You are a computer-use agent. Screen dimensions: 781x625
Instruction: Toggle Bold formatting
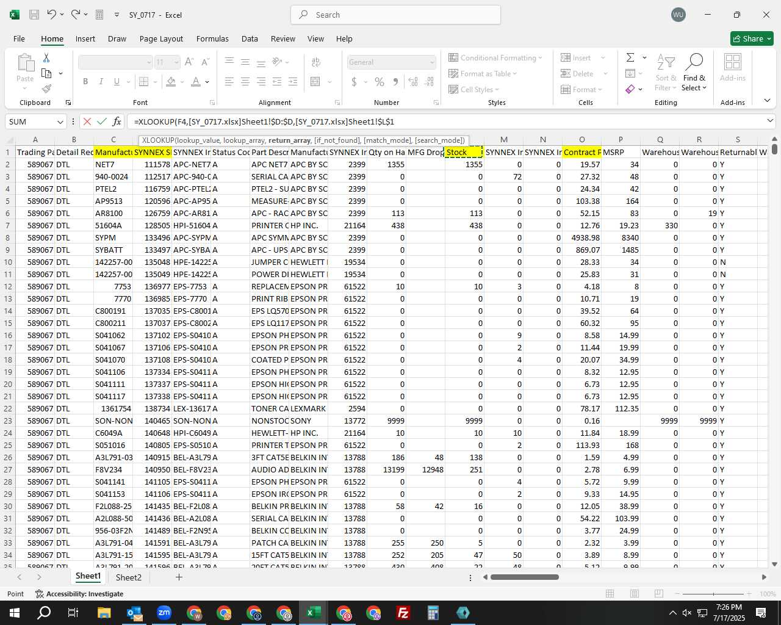[x=85, y=81]
